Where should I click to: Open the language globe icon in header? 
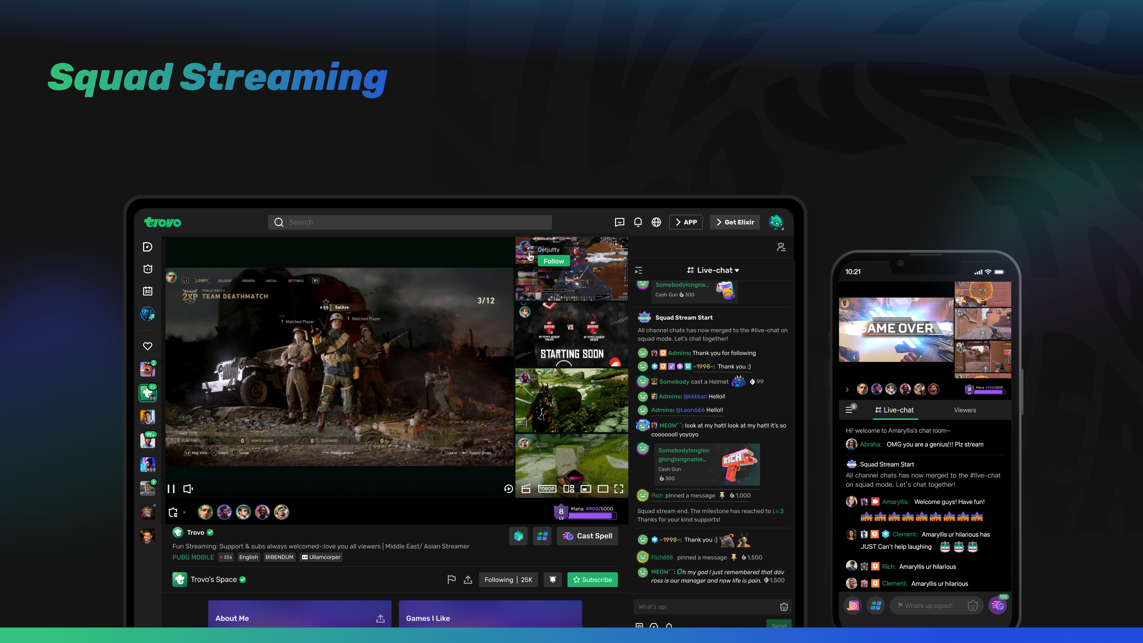point(656,222)
